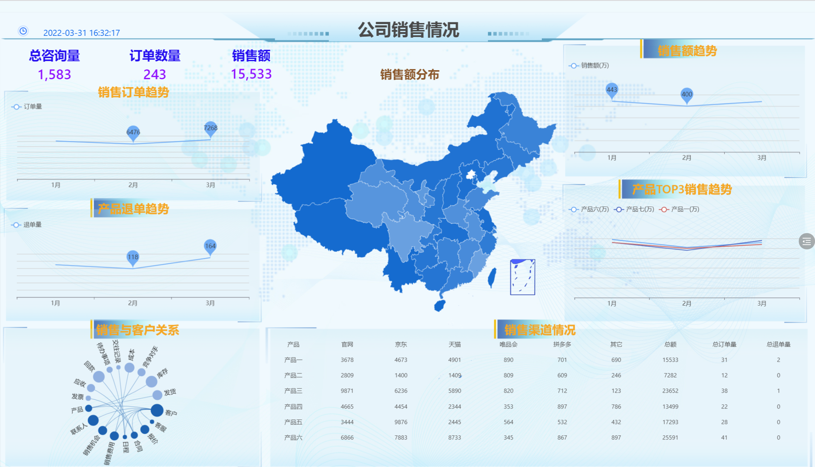Click the 公司销售情况 dashboard title
The width and height of the screenshot is (815, 467).
pos(409,30)
